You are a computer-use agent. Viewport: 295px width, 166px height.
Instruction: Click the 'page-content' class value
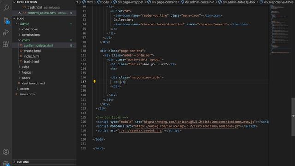tap(132, 51)
